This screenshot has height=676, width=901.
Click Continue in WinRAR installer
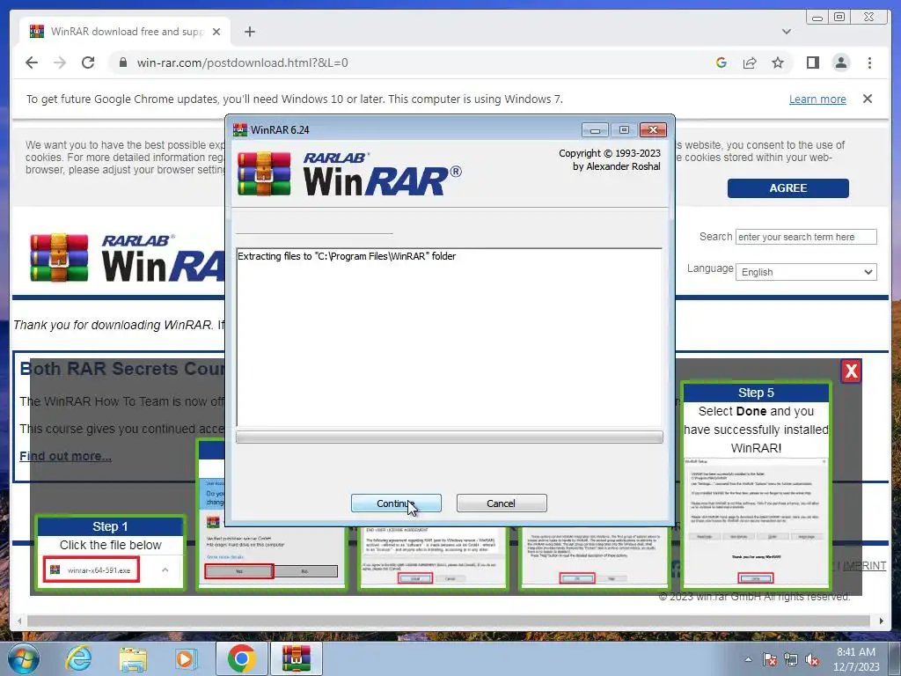(x=396, y=503)
